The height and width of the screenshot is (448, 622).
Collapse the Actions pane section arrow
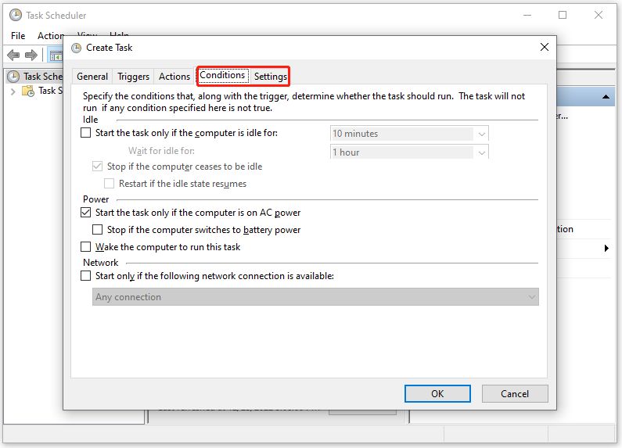click(606, 97)
